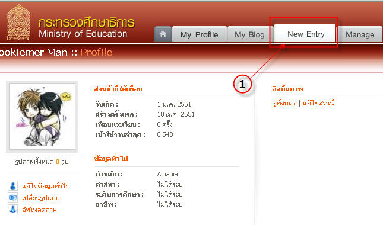Switch to the My Profile tab
This screenshot has height=225, width=383.
(200, 34)
